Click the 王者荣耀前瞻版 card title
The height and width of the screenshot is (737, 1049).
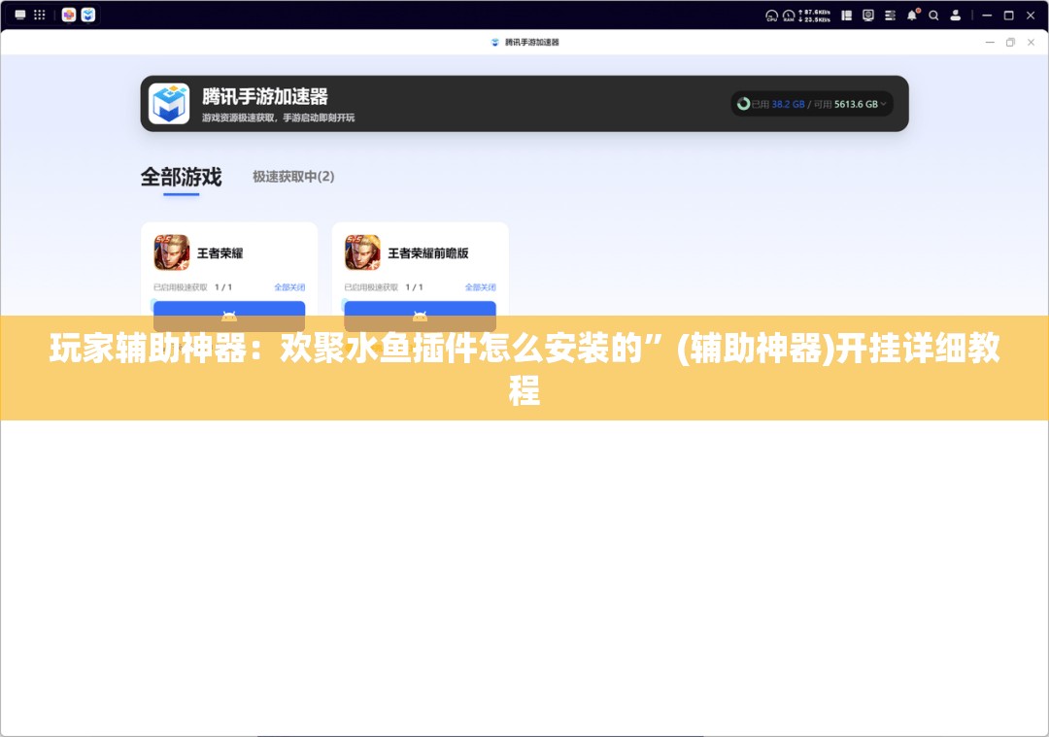click(428, 252)
